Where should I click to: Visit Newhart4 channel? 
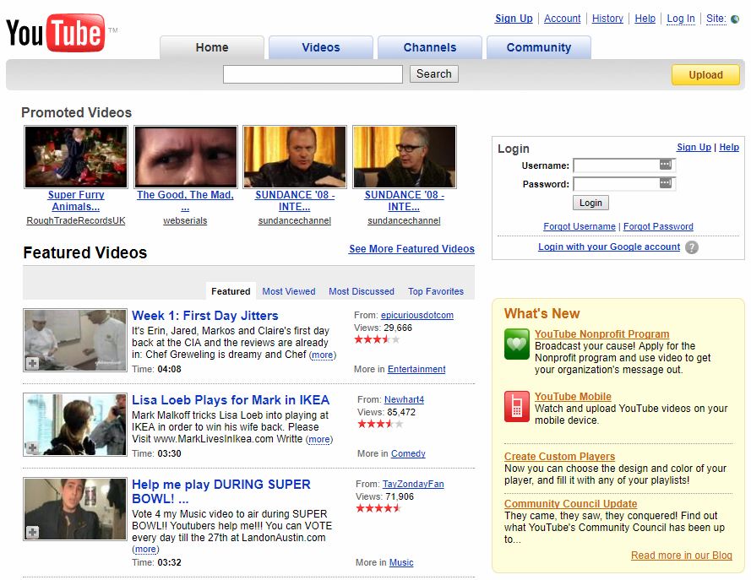(404, 399)
